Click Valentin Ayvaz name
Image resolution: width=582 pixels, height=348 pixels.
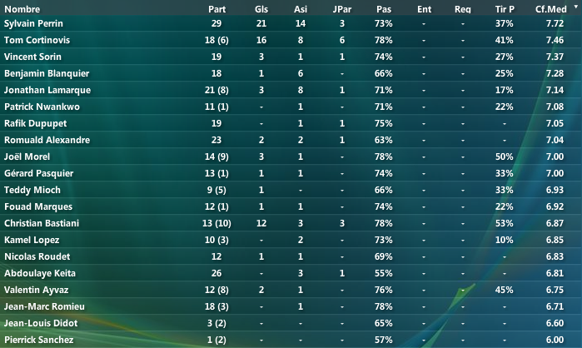(36, 290)
